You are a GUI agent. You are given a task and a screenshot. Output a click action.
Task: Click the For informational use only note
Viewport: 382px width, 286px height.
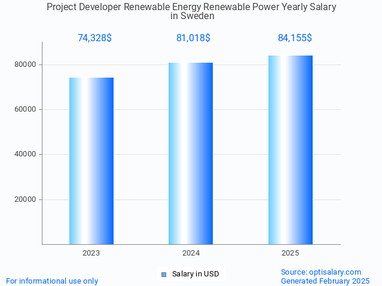tap(52, 281)
